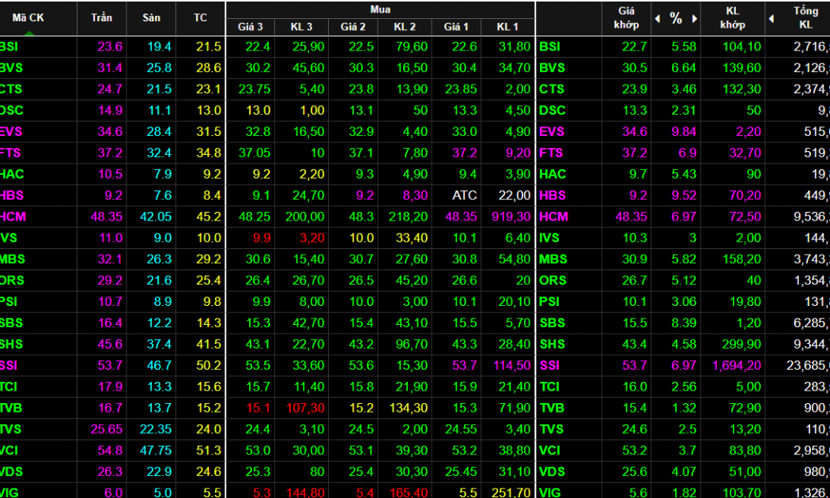The image size is (830, 498).
Task: Click the KL 3 column header
Action: (x=302, y=26)
